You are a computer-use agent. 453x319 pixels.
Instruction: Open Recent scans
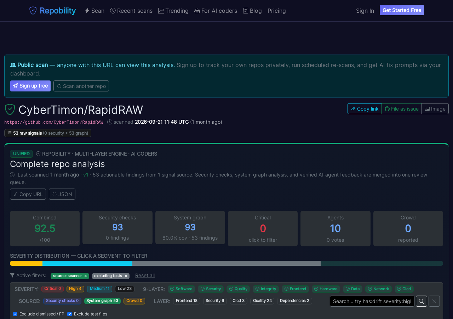[131, 11]
